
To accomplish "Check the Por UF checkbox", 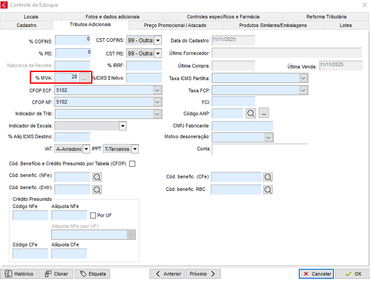I will [x=93, y=215].
